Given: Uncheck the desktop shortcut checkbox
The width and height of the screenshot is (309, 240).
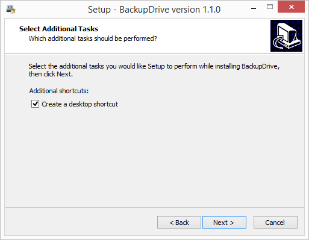Looking at the screenshot, I should click(35, 104).
